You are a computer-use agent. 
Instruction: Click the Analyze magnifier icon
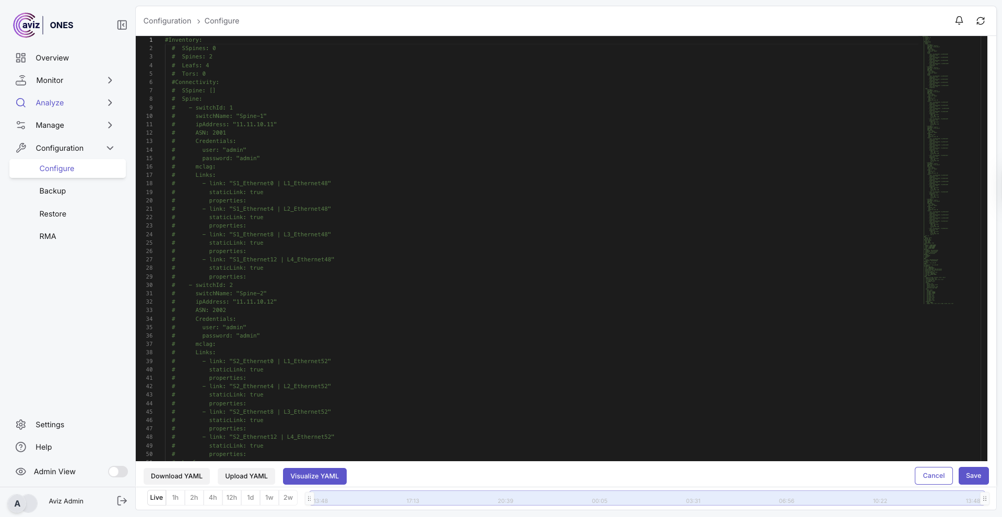point(21,103)
